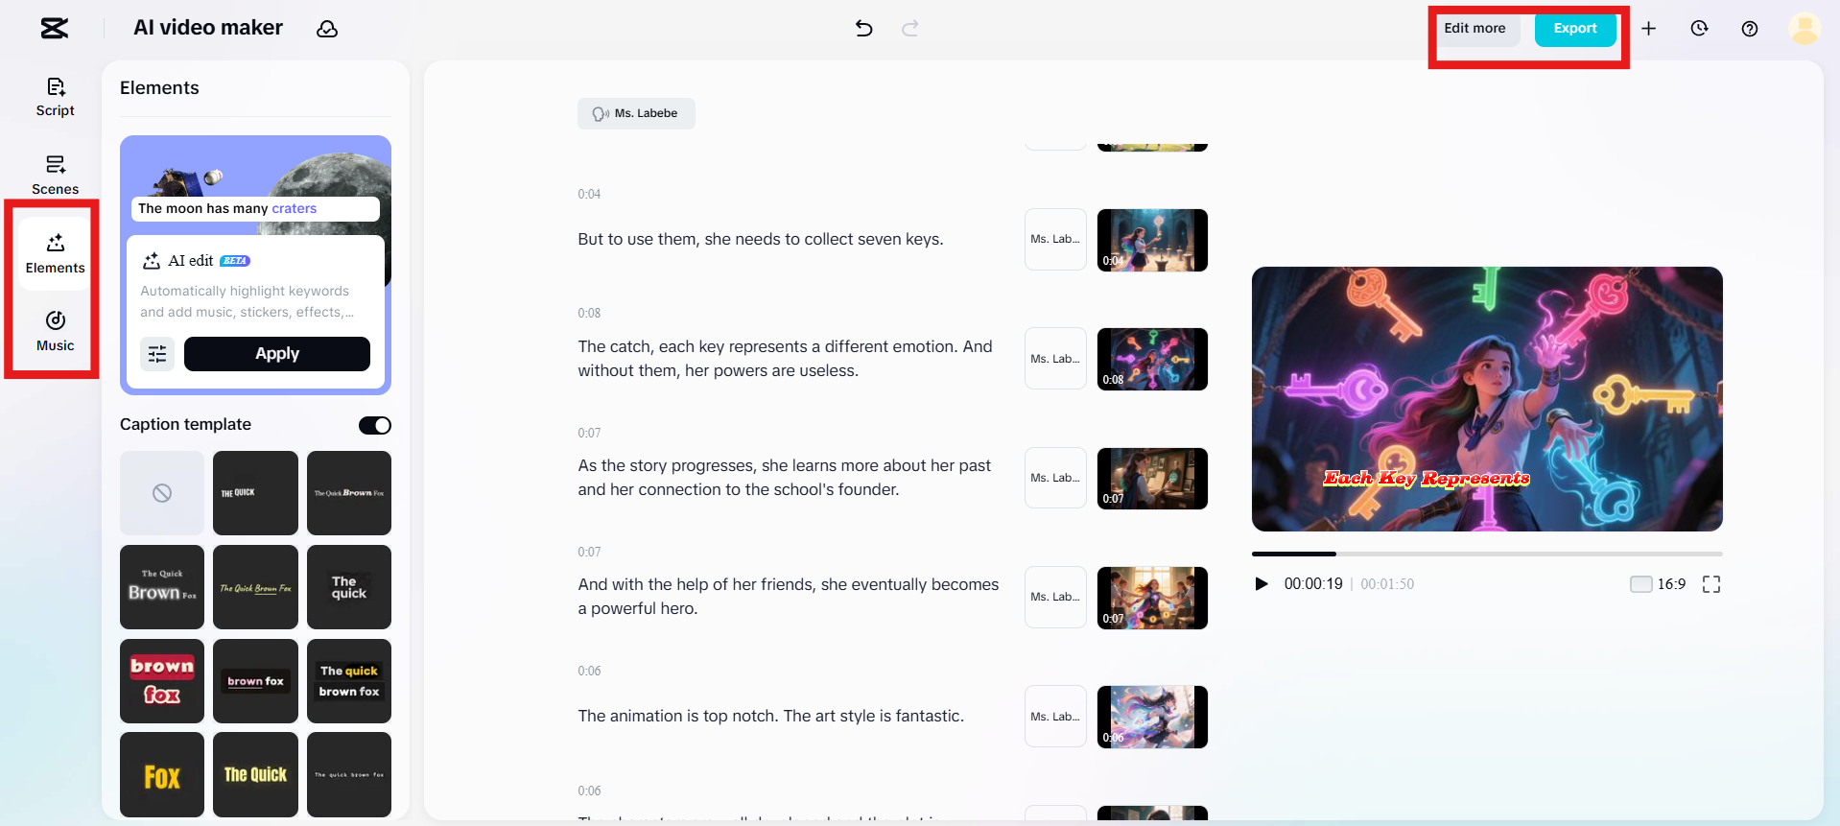Edit text 'As the story progresses...'
The height and width of the screenshot is (826, 1840).
[785, 478]
